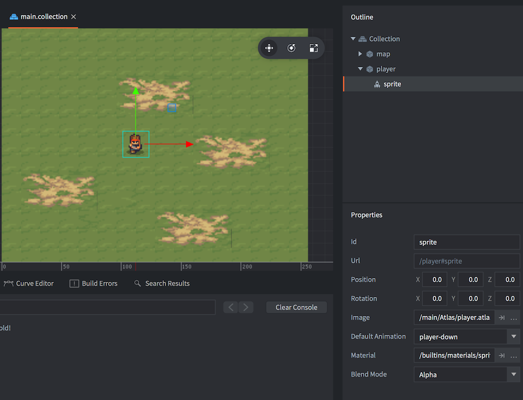Image resolution: width=523 pixels, height=400 pixels.
Task: Click the browse ellipsis button for Image
Action: [x=514, y=318]
